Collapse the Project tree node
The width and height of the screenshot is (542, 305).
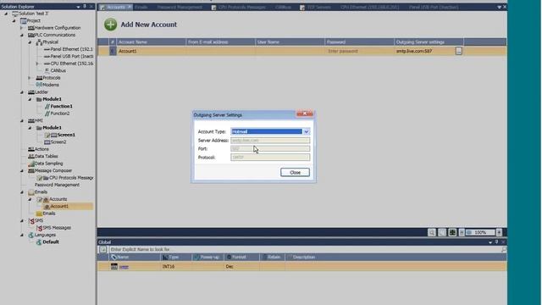point(14,20)
